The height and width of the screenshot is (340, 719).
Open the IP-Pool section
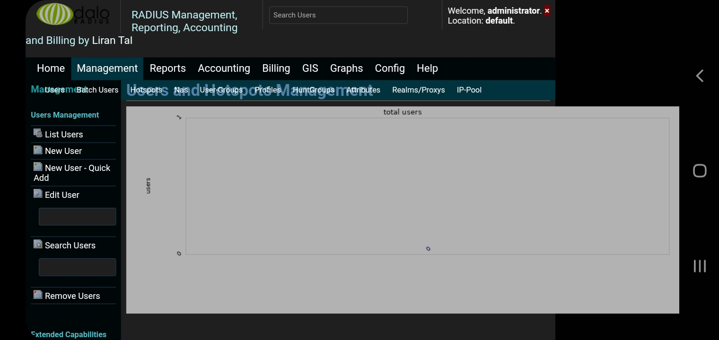(x=469, y=90)
